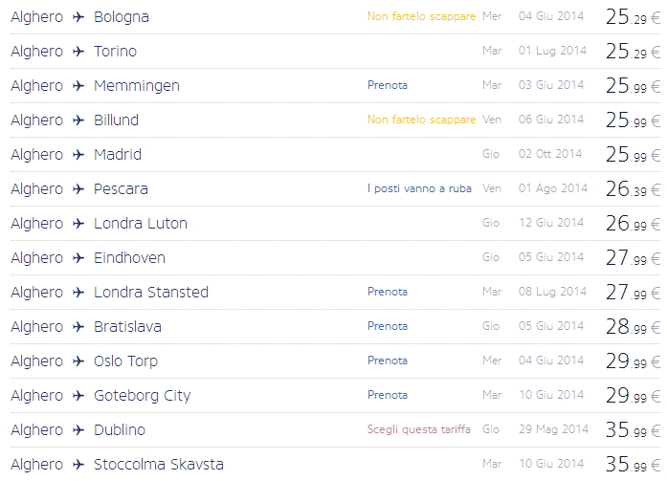The width and height of the screenshot is (667, 481).
Task: Click the airplane icon beside Eindhoven
Action: tap(78, 258)
